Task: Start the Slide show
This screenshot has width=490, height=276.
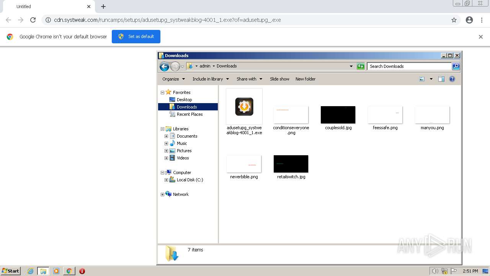Action: [279, 79]
